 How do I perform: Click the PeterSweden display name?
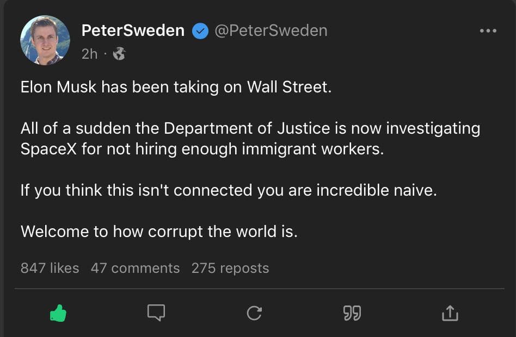coord(133,30)
